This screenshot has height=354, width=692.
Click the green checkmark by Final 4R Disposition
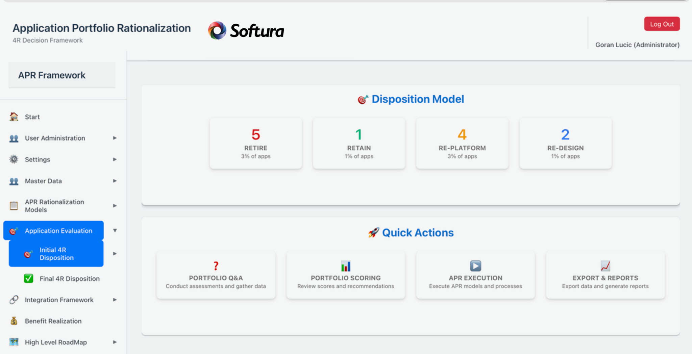(x=29, y=278)
